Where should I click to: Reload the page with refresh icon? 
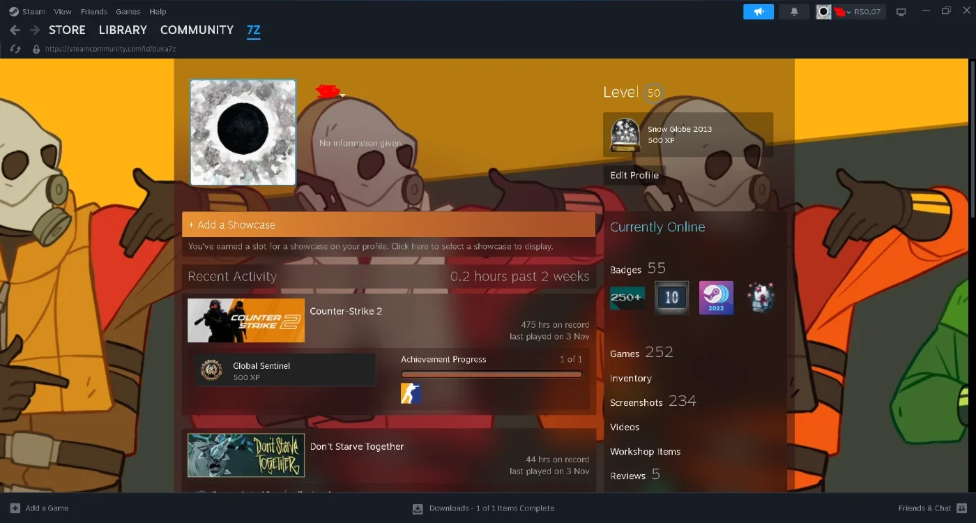15,49
